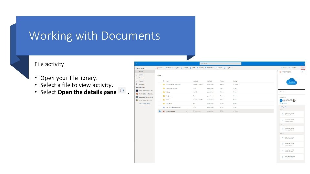The image size is (310, 174).
Task: Click Share in the command bar
Action: pyautogui.click(x=168, y=68)
